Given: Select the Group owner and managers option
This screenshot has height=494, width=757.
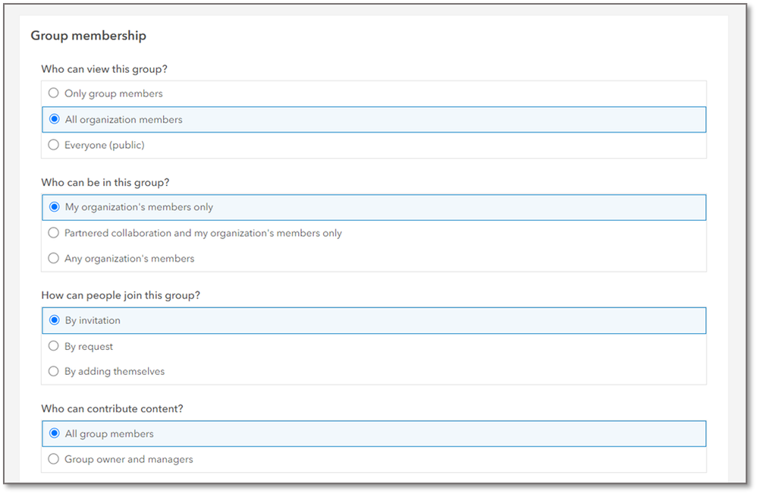Looking at the screenshot, I should [x=53, y=458].
